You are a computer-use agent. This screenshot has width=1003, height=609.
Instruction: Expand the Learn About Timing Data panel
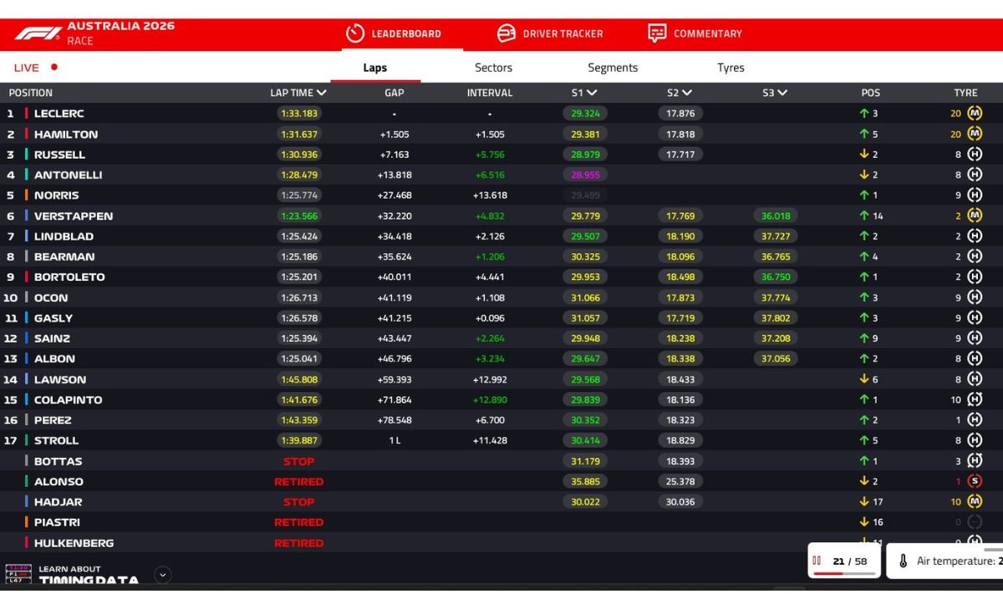point(163,574)
